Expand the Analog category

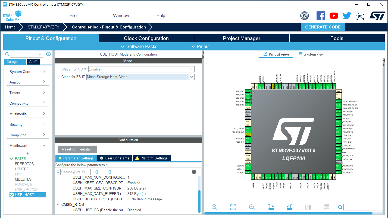point(27,82)
